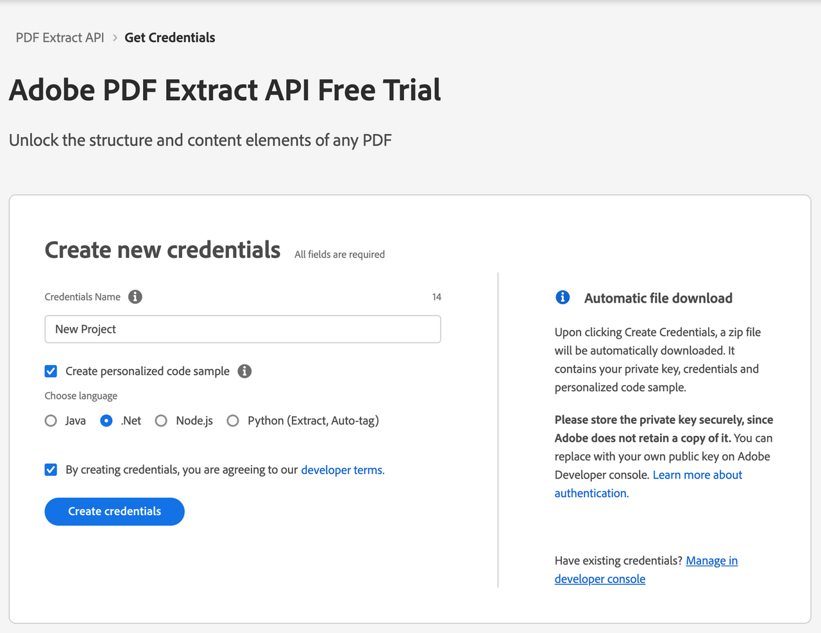Click the Create credentials button

click(x=115, y=512)
